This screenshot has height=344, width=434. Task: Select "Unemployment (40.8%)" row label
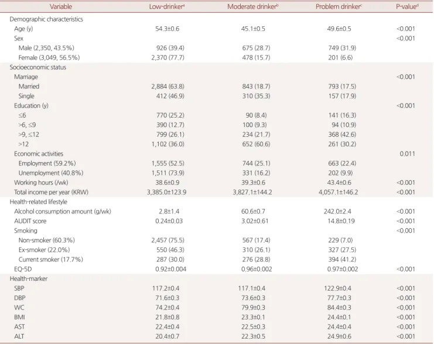(50, 173)
